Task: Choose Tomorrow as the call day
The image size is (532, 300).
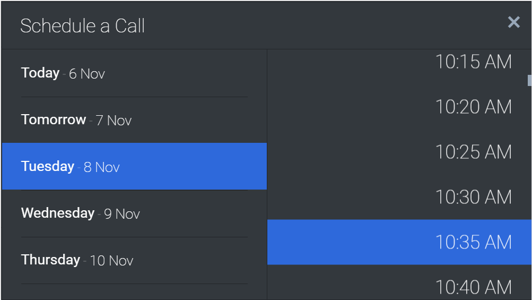Action: coord(54,119)
